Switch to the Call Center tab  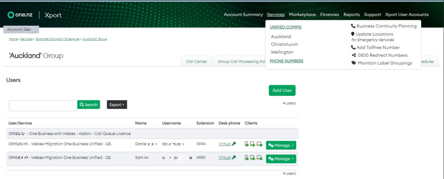click(x=196, y=61)
